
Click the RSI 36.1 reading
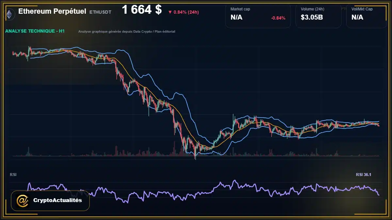click(x=364, y=175)
